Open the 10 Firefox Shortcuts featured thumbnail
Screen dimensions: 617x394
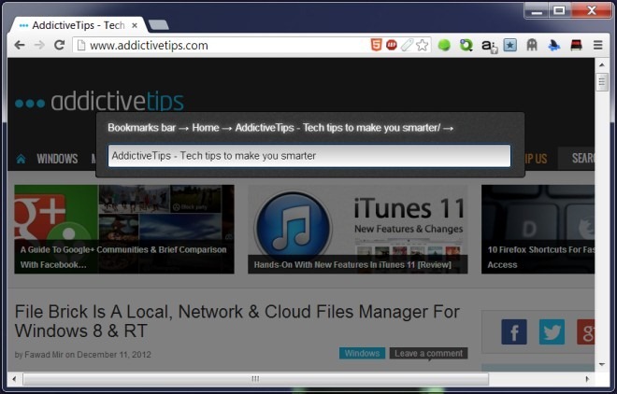click(538, 230)
